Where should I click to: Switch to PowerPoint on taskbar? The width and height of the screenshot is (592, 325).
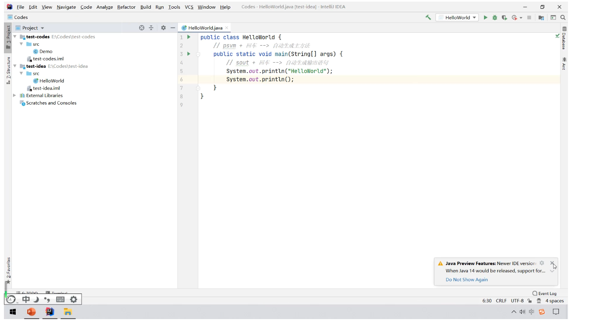pyautogui.click(x=31, y=312)
